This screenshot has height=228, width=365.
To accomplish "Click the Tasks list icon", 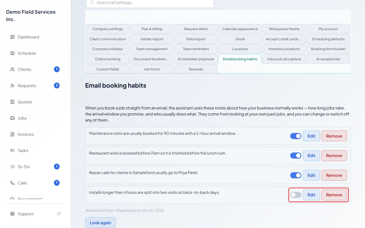I will (x=12, y=150).
